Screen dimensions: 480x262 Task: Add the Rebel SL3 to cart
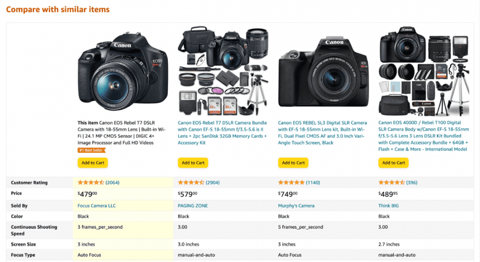(x=294, y=163)
